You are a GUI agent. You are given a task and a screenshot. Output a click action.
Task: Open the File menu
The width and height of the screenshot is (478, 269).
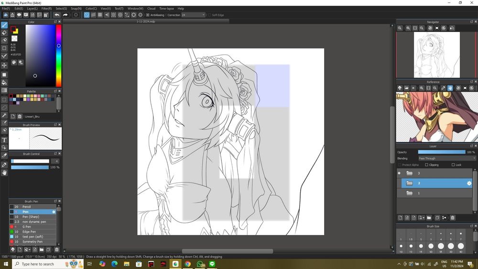(6, 9)
